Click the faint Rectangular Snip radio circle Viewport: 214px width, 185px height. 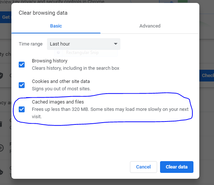click(58, 52)
